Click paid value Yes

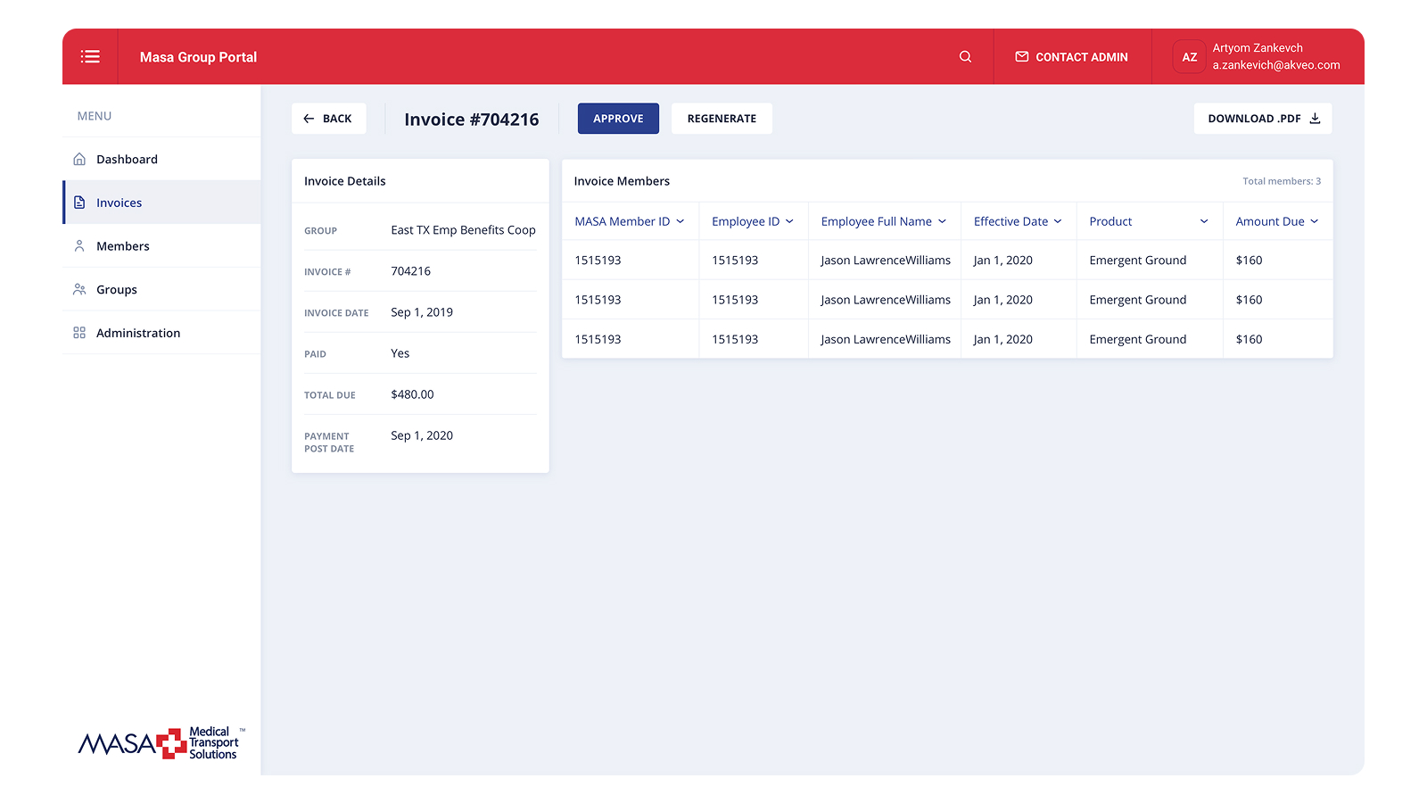tap(400, 353)
